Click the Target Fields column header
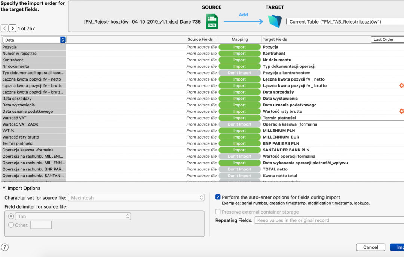404x257 pixels. click(x=275, y=39)
